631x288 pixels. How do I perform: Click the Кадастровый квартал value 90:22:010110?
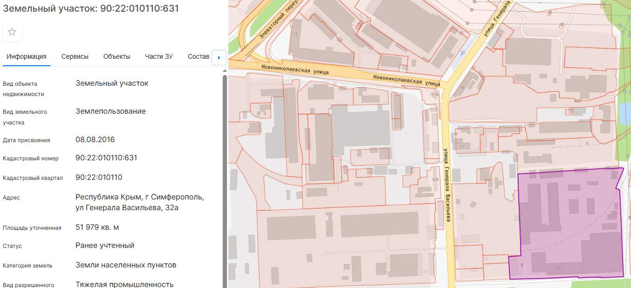(x=99, y=178)
